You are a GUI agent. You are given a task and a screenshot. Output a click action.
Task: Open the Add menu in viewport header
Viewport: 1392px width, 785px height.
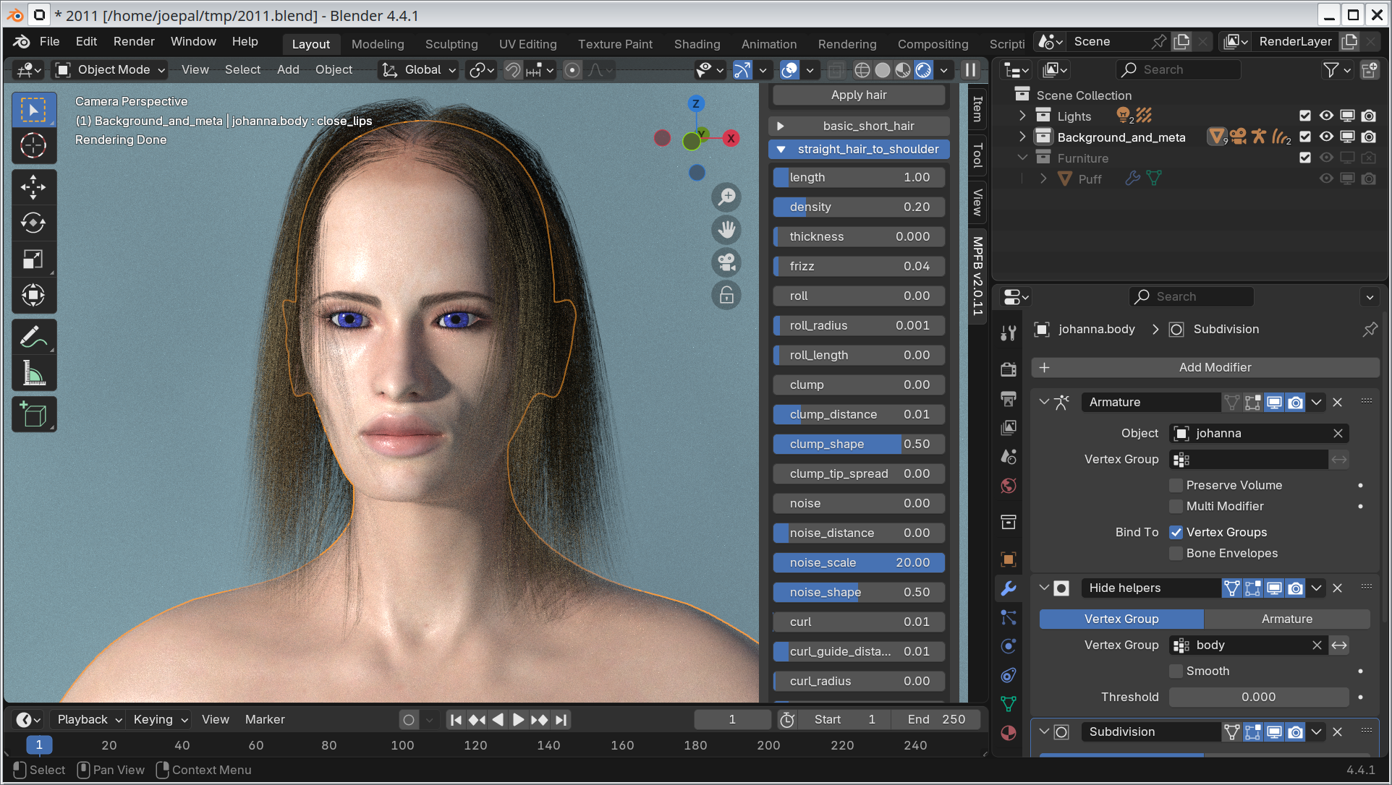pyautogui.click(x=288, y=70)
